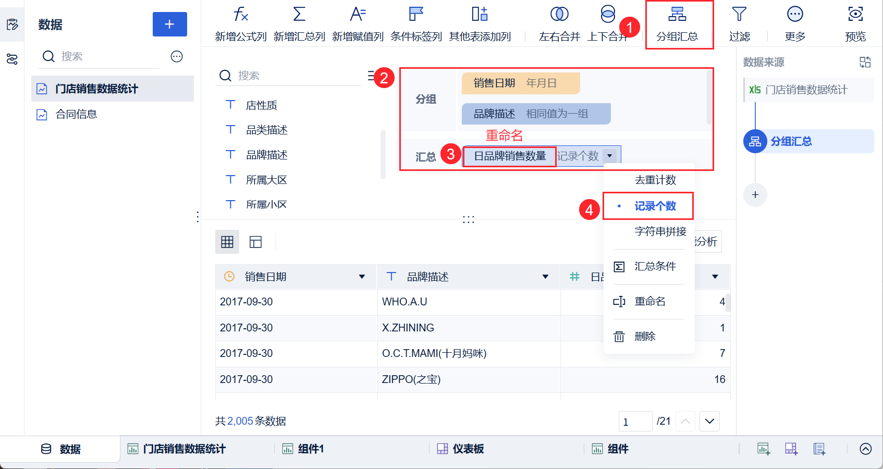Open the group summary tool (分组汇总)
Viewport: 883px width, 469px height.
pos(677,23)
